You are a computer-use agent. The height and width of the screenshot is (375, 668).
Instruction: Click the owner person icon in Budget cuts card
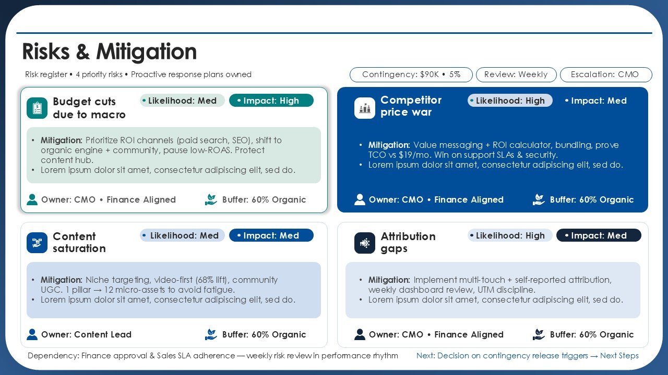point(32,199)
